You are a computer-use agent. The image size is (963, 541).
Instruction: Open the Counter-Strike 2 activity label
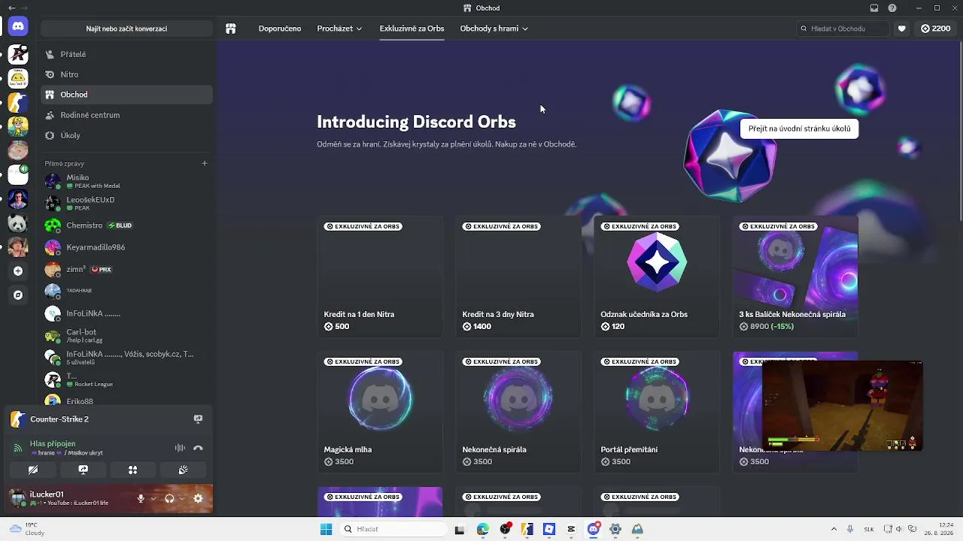(x=59, y=419)
